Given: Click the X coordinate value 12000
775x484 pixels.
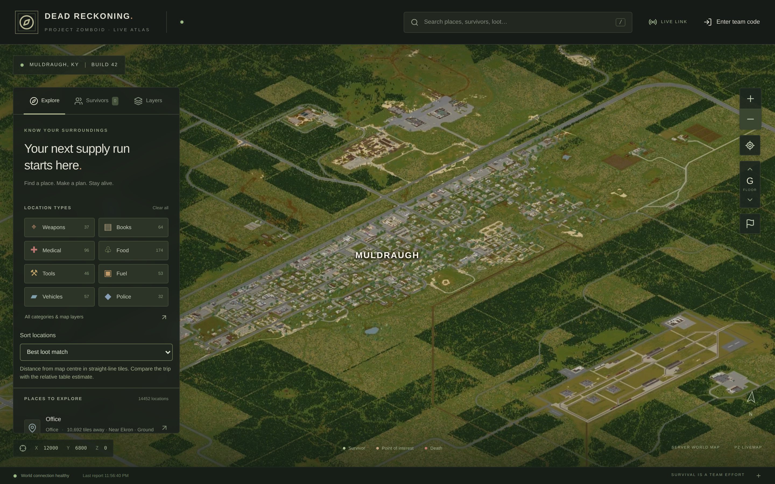Looking at the screenshot, I should 51,448.
